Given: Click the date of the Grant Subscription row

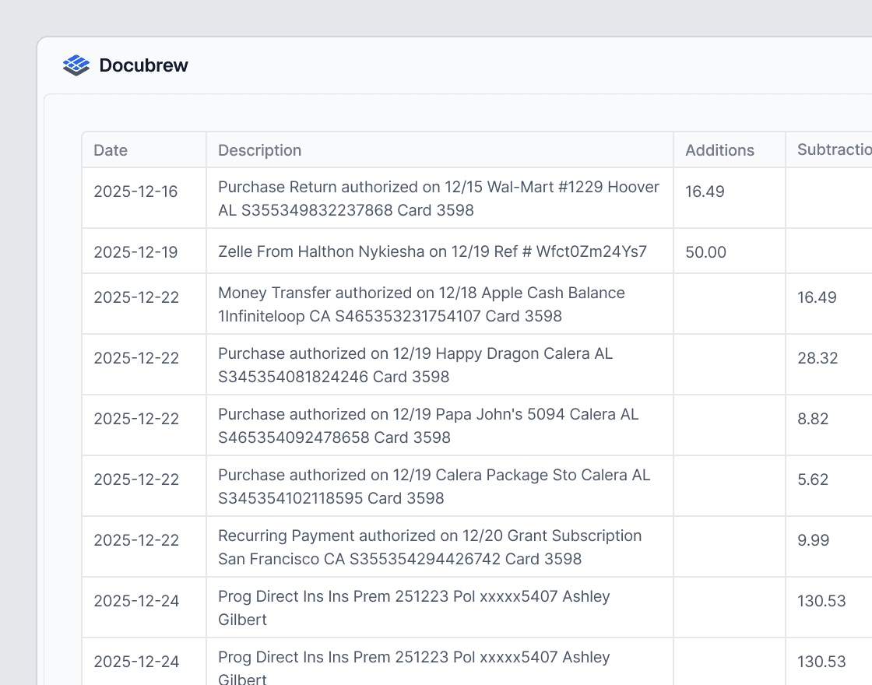Looking at the screenshot, I should pyautogui.click(x=136, y=540).
